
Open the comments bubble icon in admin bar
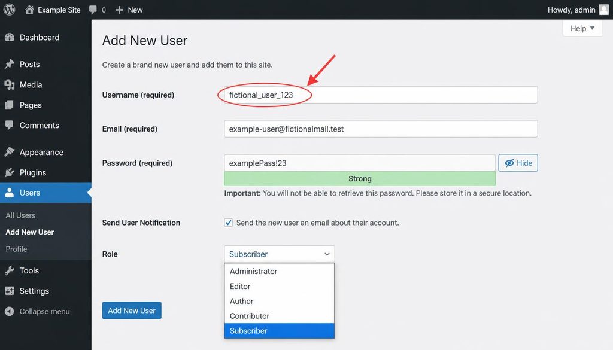click(93, 10)
